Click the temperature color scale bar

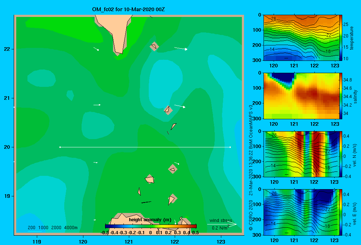(x=340, y=38)
